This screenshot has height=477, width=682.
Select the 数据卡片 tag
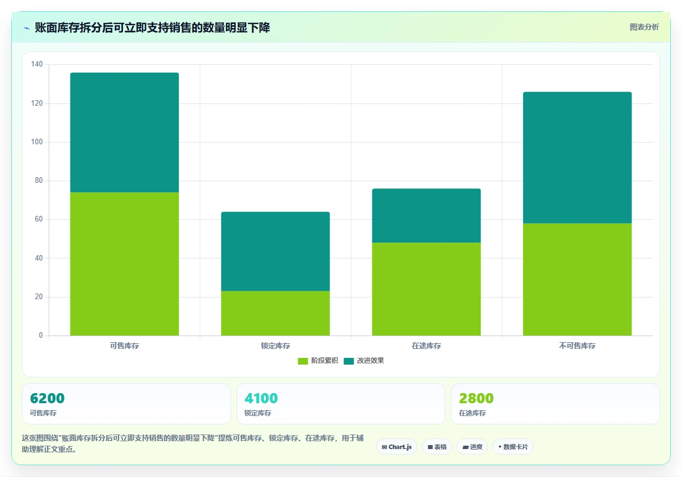(x=513, y=447)
